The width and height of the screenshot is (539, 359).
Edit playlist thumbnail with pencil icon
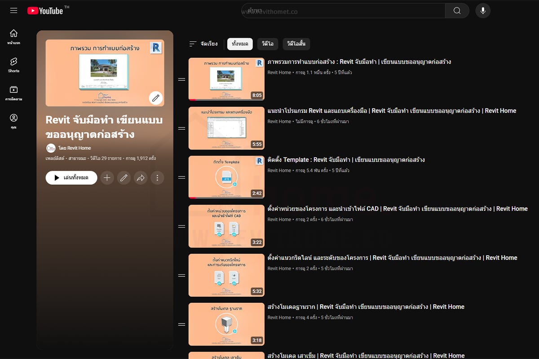pyautogui.click(x=156, y=98)
